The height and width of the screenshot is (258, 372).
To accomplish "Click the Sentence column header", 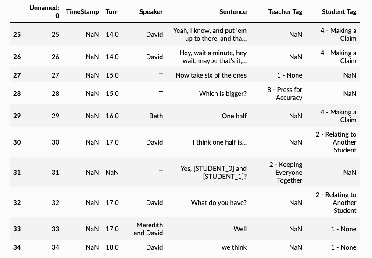I will (233, 12).
